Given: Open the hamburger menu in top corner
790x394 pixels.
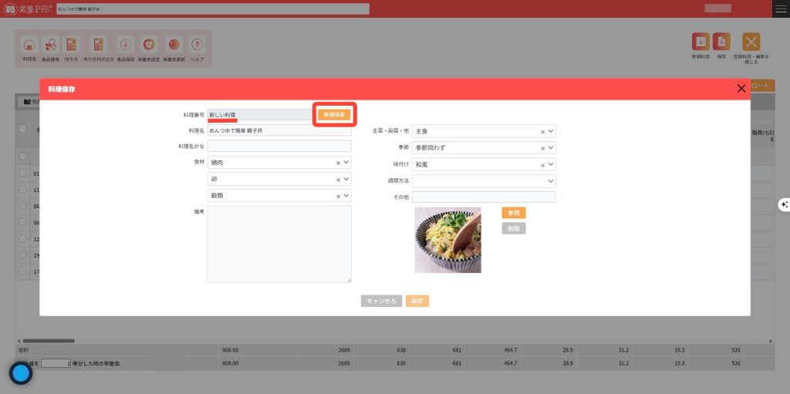Looking at the screenshot, I should click(x=781, y=8).
